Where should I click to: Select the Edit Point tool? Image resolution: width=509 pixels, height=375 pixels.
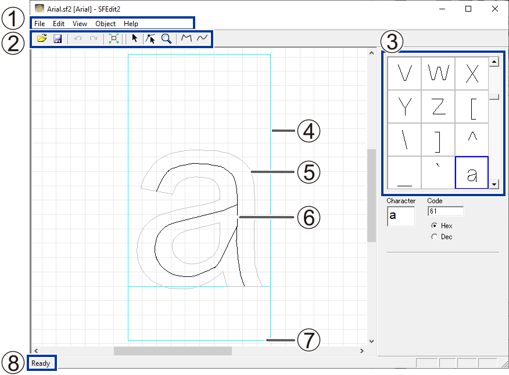pos(150,38)
